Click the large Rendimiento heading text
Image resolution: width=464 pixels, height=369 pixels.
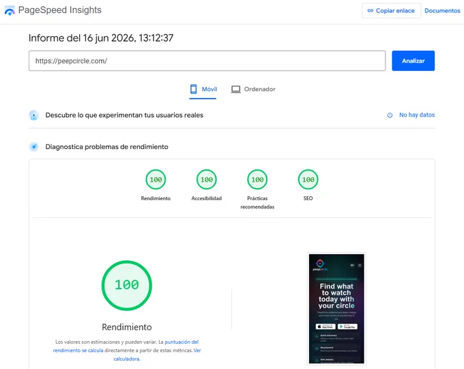pos(127,327)
